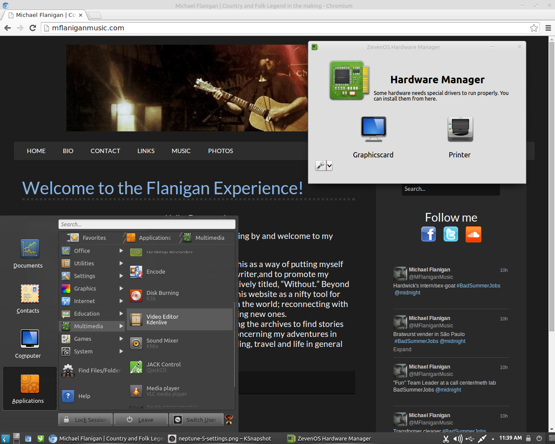Screen dimensions: 555x444
Task: Bookmark the page with the star icon
Action: 534,28
